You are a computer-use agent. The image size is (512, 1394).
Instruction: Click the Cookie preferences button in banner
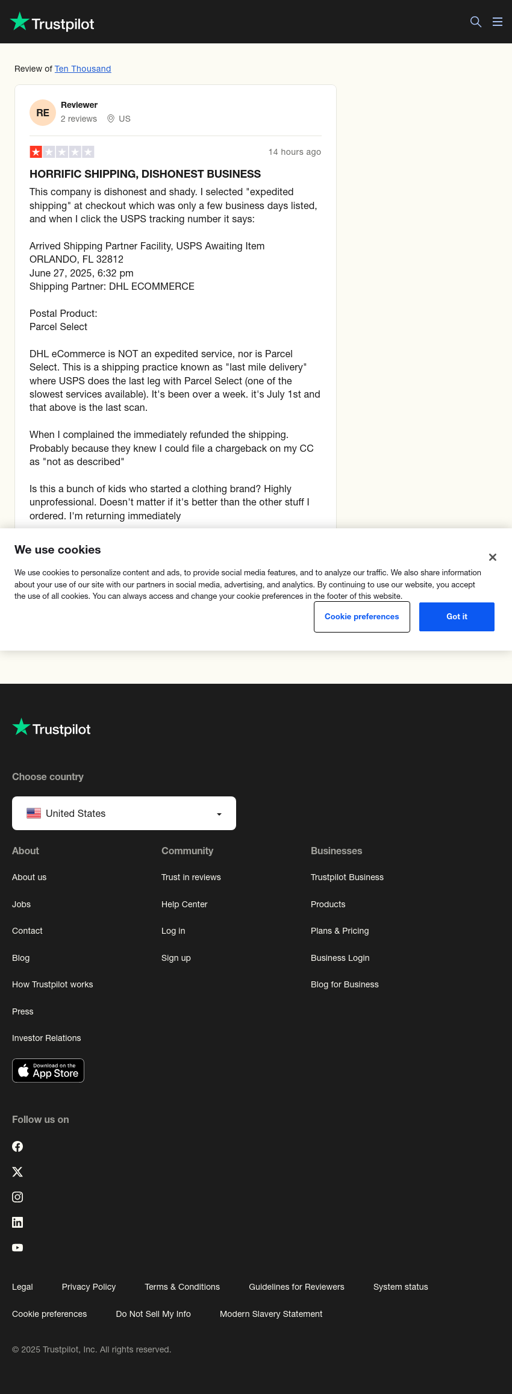(362, 617)
